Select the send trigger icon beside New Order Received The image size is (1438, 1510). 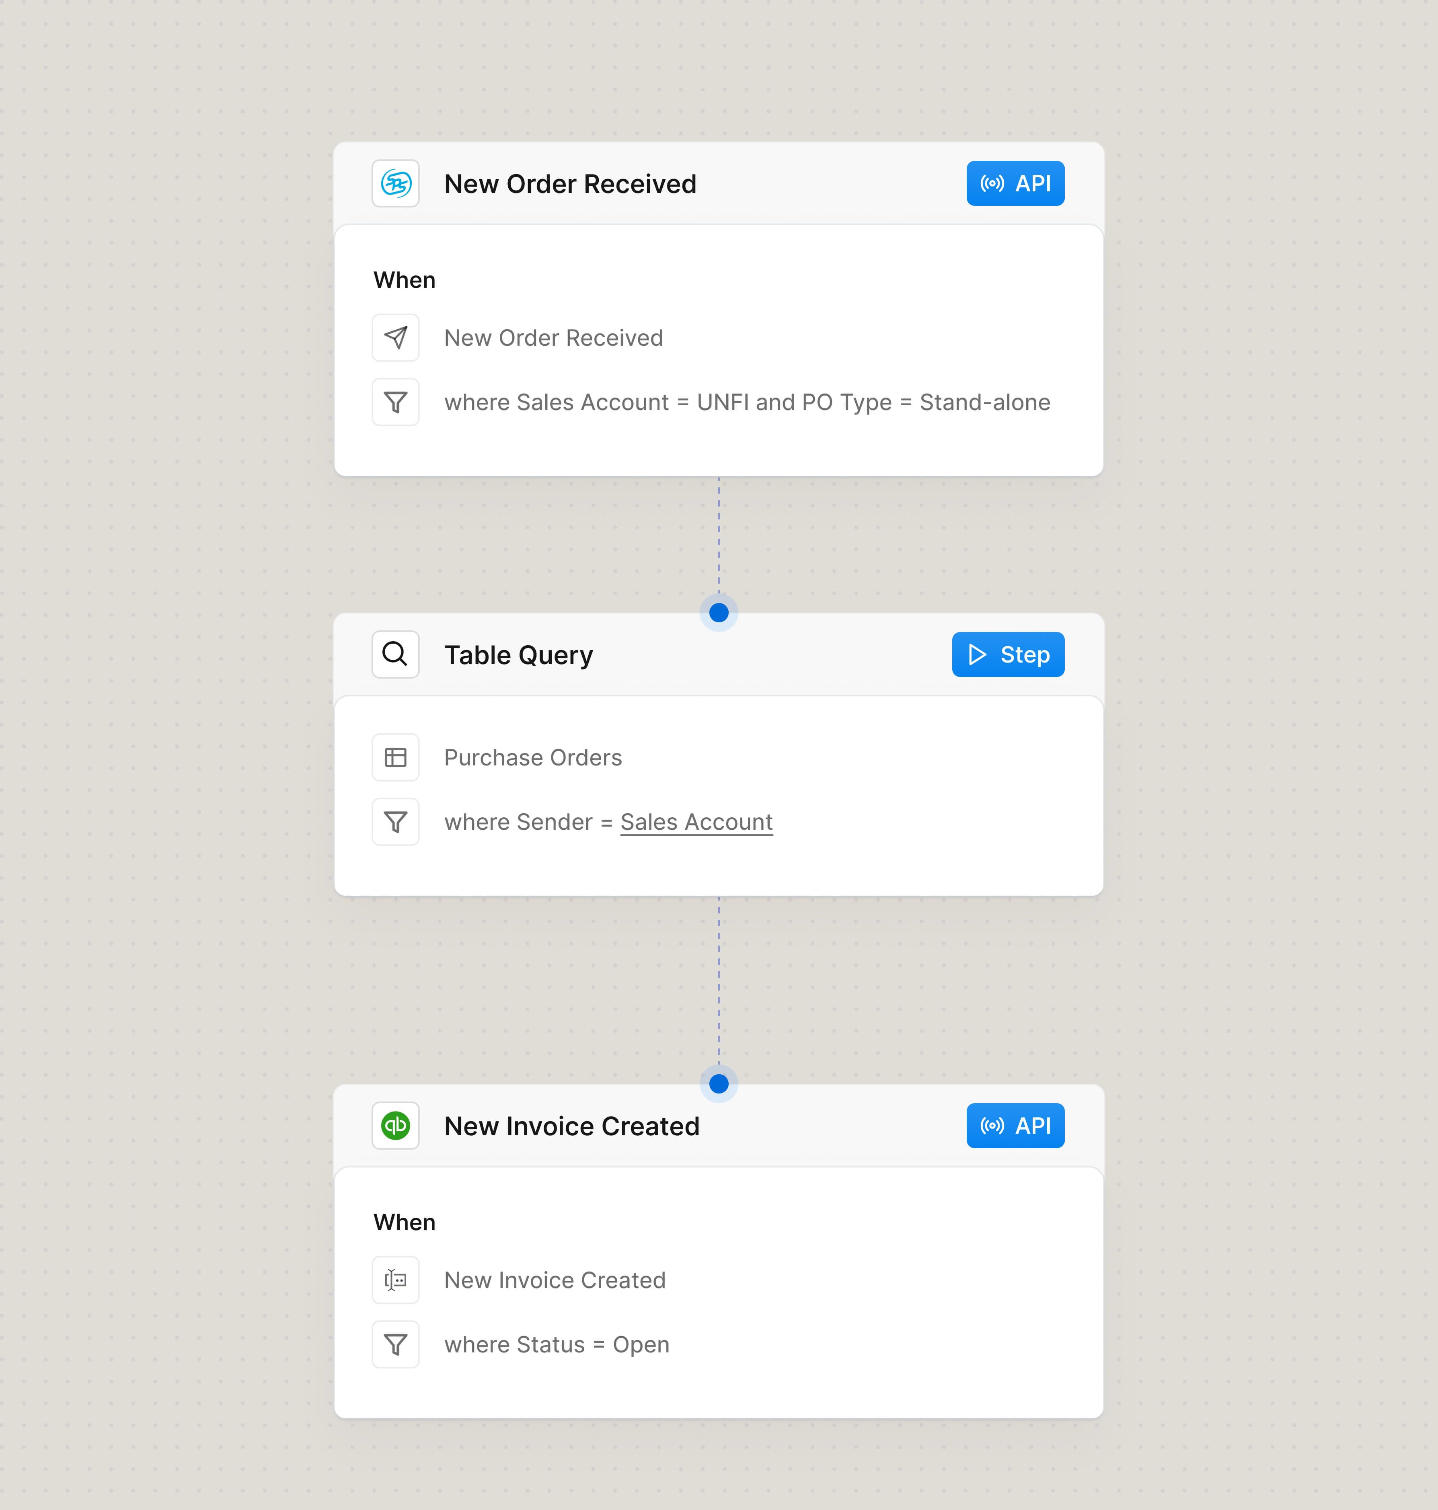396,337
